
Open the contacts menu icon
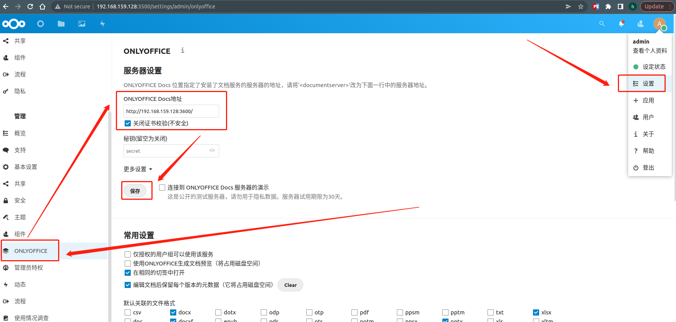(x=640, y=24)
